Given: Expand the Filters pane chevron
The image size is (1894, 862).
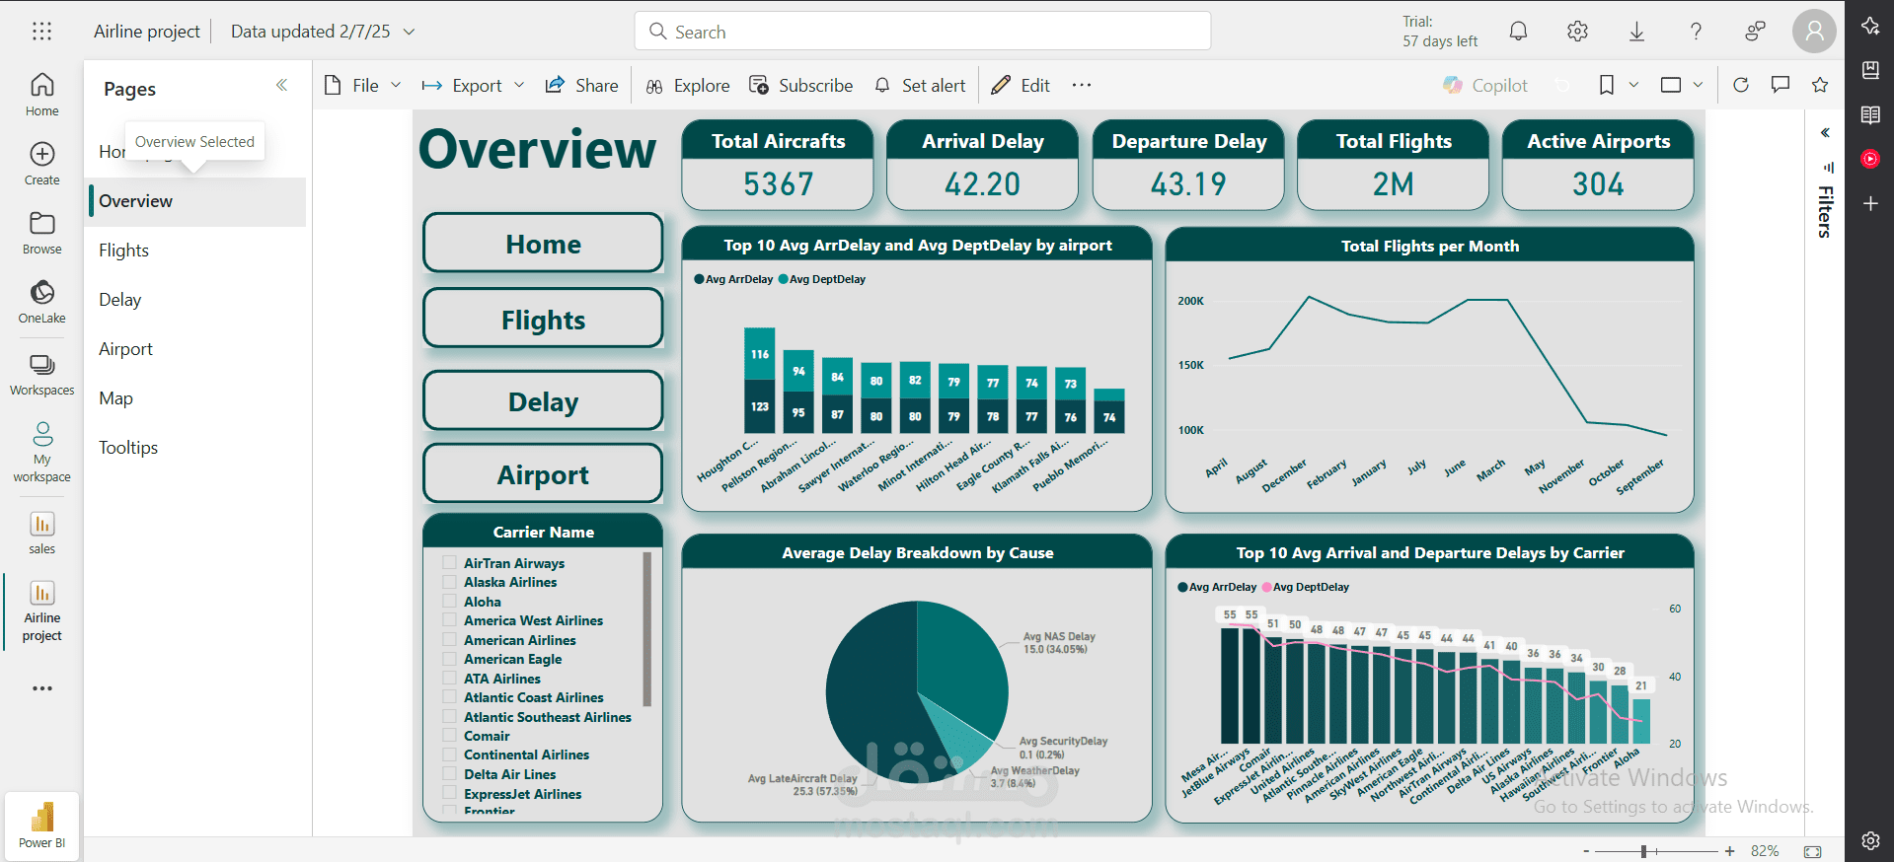Looking at the screenshot, I should (x=1825, y=132).
